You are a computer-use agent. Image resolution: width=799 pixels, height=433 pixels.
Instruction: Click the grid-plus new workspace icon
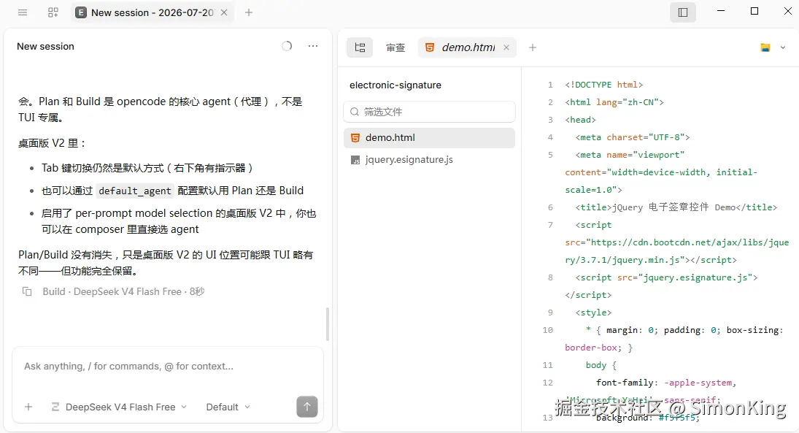tap(53, 12)
